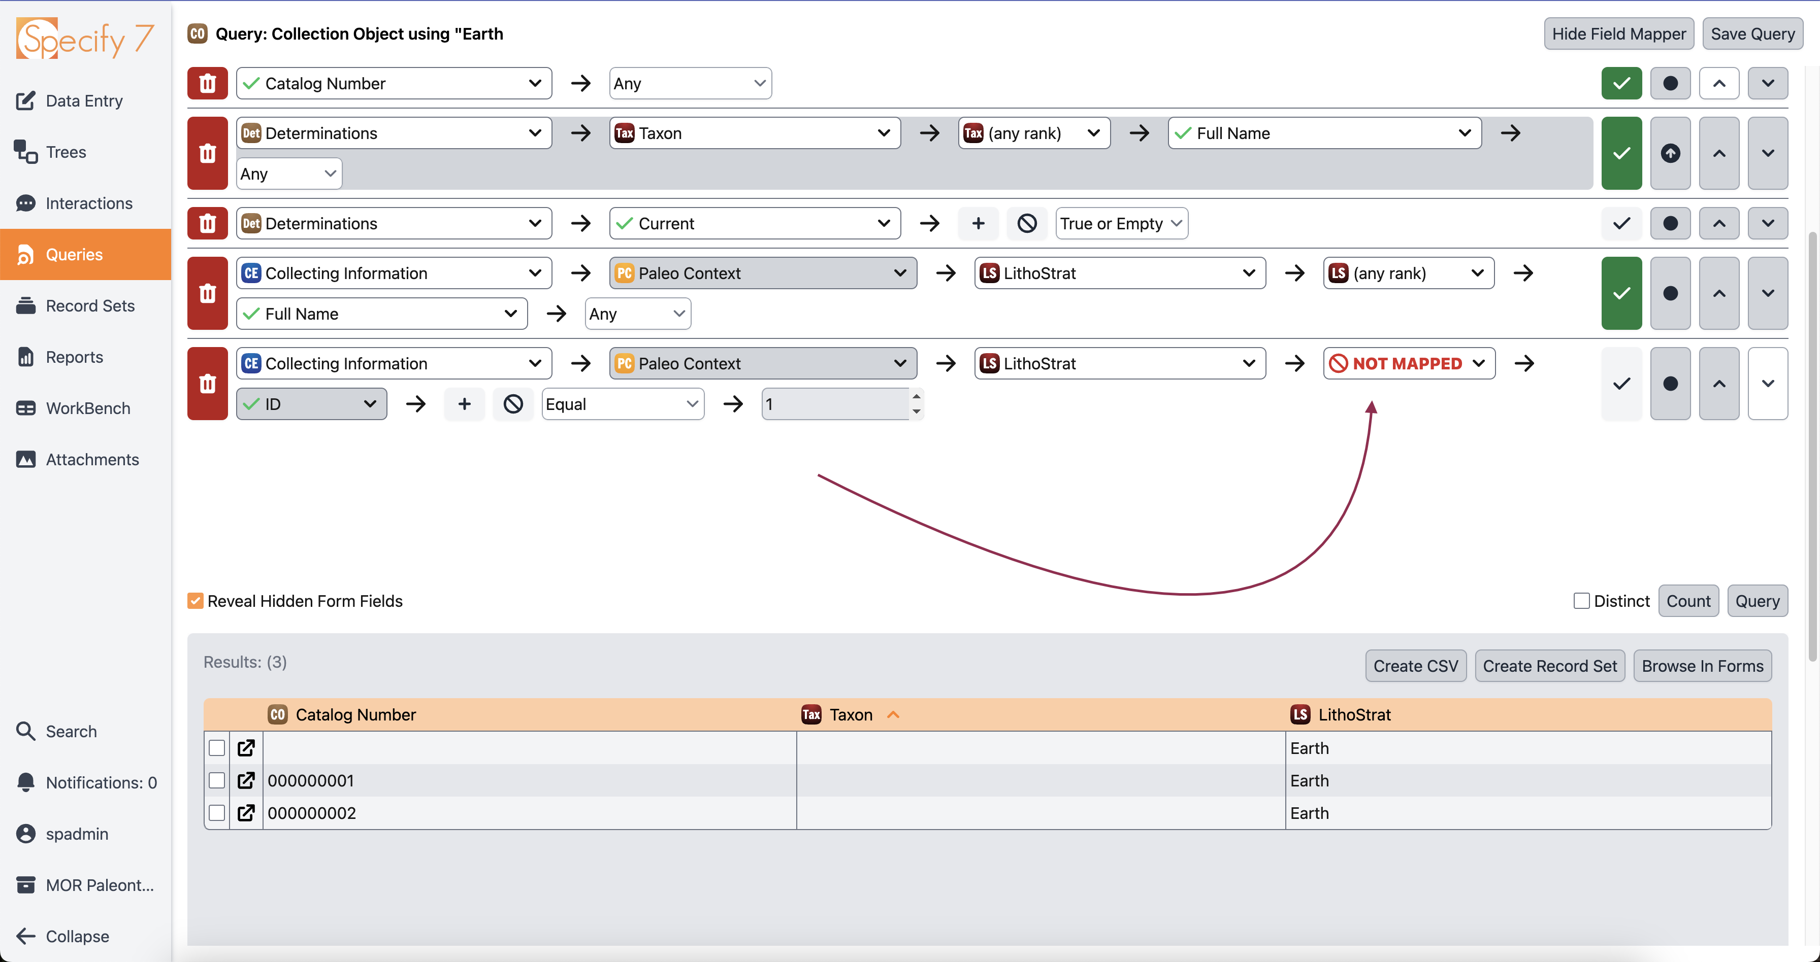Open Data Entry in sidebar
This screenshot has height=962, width=1820.
pyautogui.click(x=84, y=101)
